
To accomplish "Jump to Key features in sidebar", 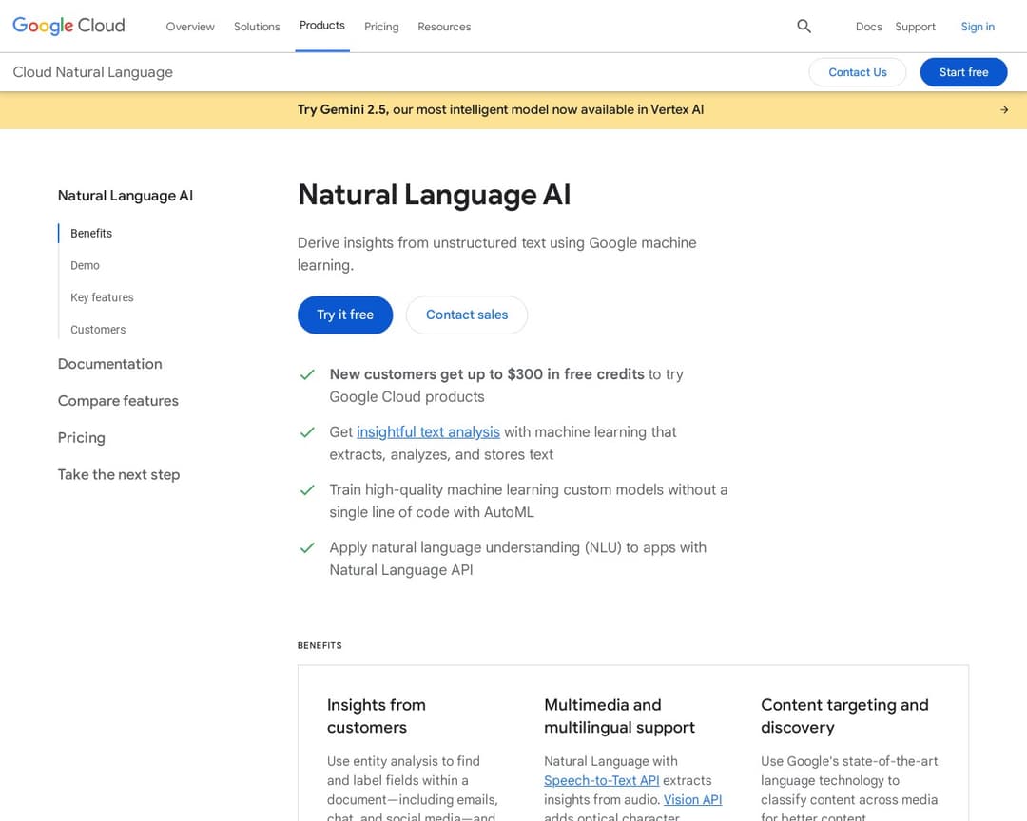I will pyautogui.click(x=102, y=297).
